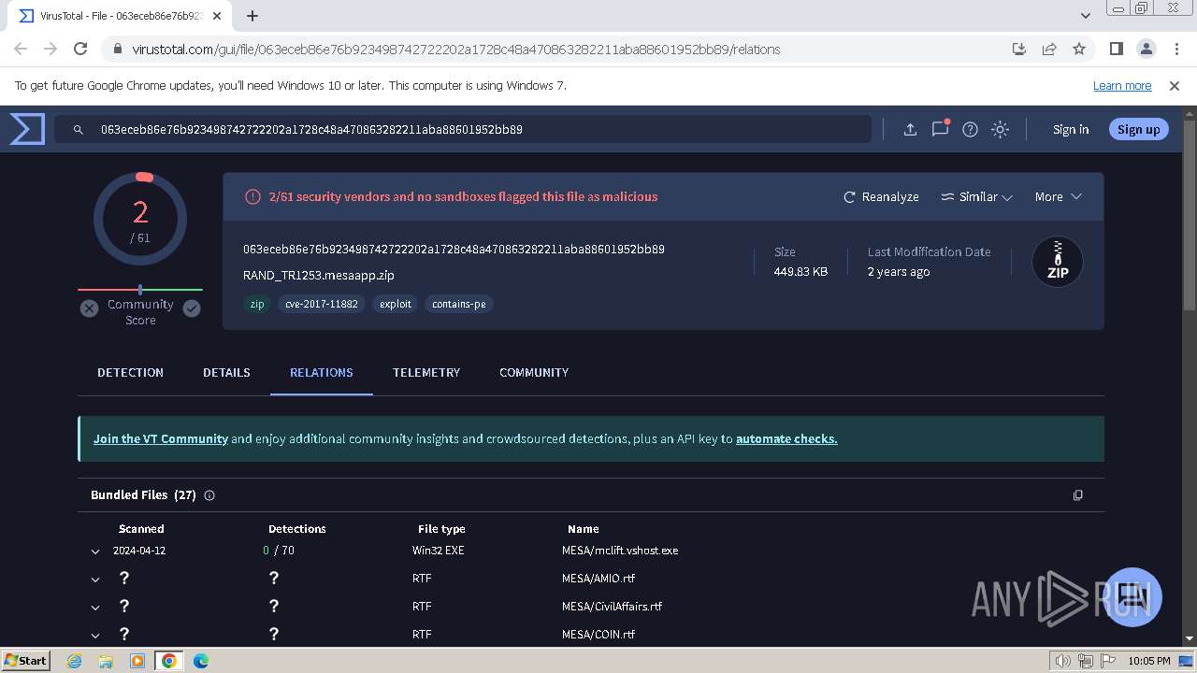Image resolution: width=1197 pixels, height=673 pixels.
Task: Bookmark this page with star icon
Action: click(x=1079, y=49)
